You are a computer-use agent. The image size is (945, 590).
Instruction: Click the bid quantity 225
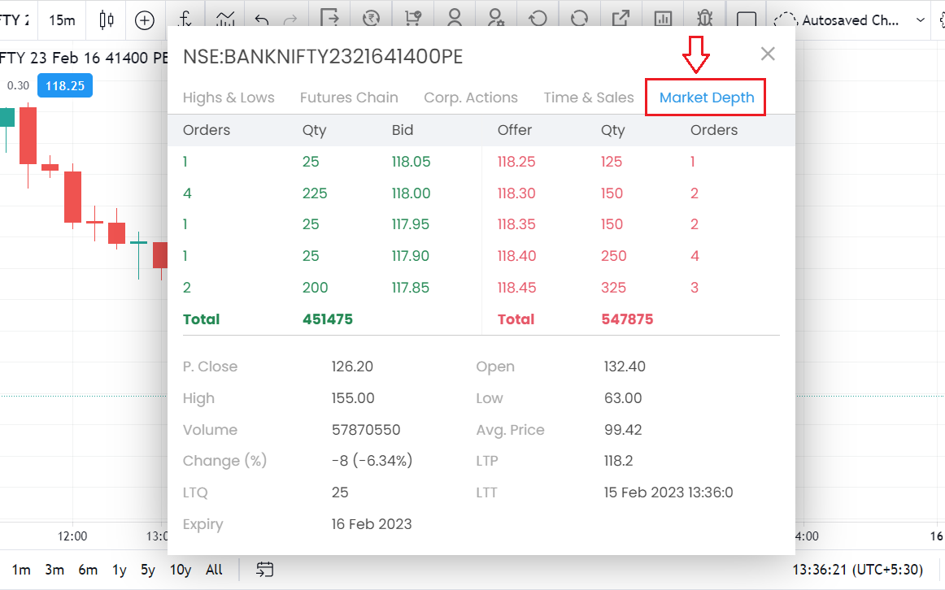tap(315, 193)
